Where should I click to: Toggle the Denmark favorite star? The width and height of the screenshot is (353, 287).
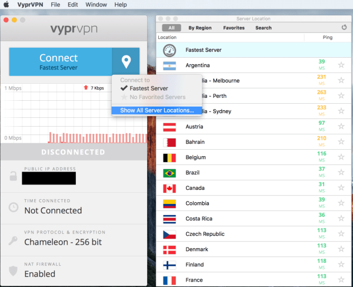click(341, 249)
